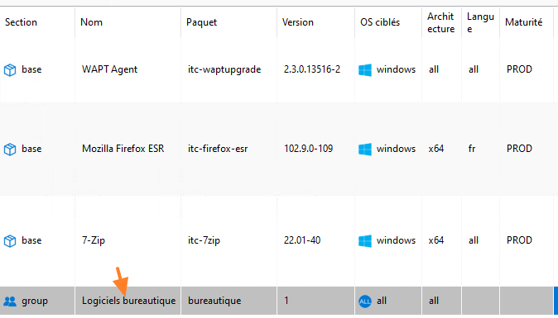Viewport: 558px width, 318px height.
Task: Click the Windows logo in the 7-Zip row
Action: click(365, 241)
